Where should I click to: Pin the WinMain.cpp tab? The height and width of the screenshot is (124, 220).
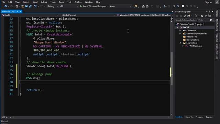point(18,11)
